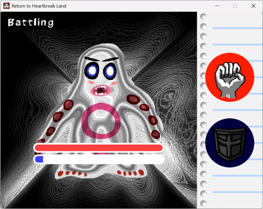Click the topmost notebook spiral hole

pyautogui.click(x=204, y=17)
